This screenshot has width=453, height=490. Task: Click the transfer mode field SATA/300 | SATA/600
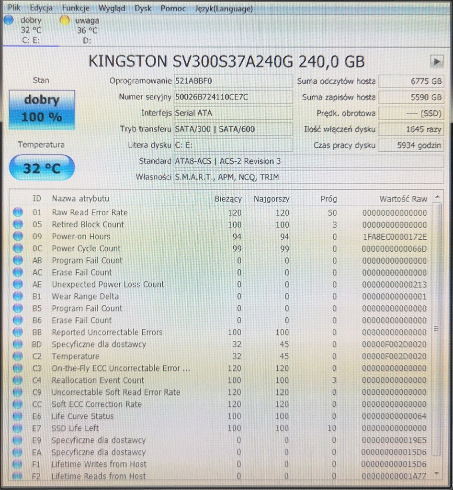pos(233,129)
